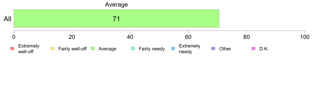Screen dimensions: 312x96
Task: Click the teal Fairly needy legend swatch
Action: pyautogui.click(x=133, y=49)
